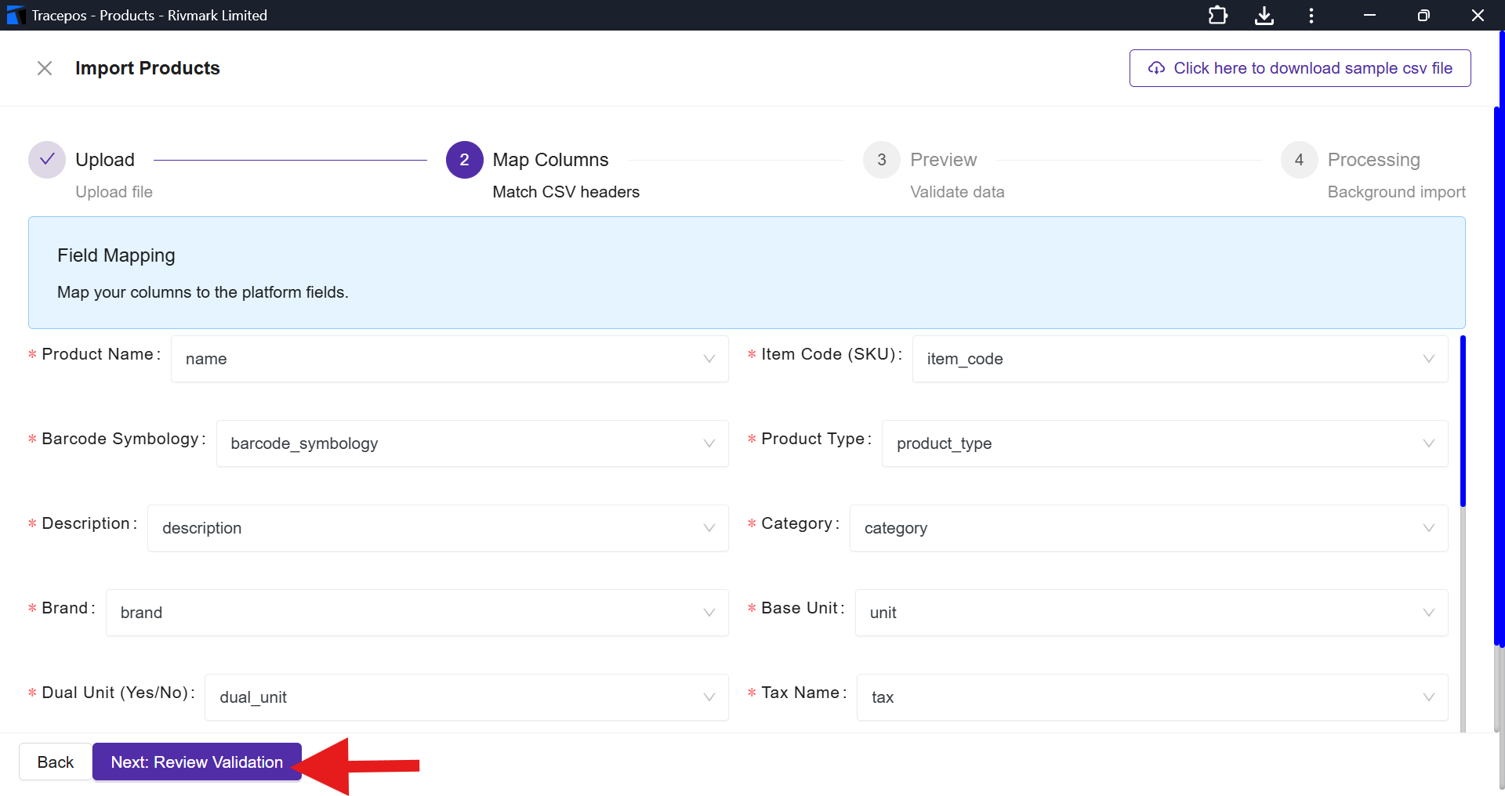
Task: Click the 'Upload file' step description
Action: click(x=114, y=192)
